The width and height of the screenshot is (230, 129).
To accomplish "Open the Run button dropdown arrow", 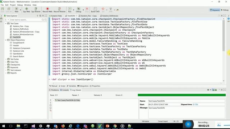I will (73, 10).
